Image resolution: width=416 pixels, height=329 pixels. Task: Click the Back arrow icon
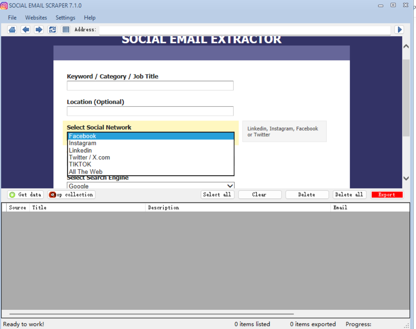[26, 30]
